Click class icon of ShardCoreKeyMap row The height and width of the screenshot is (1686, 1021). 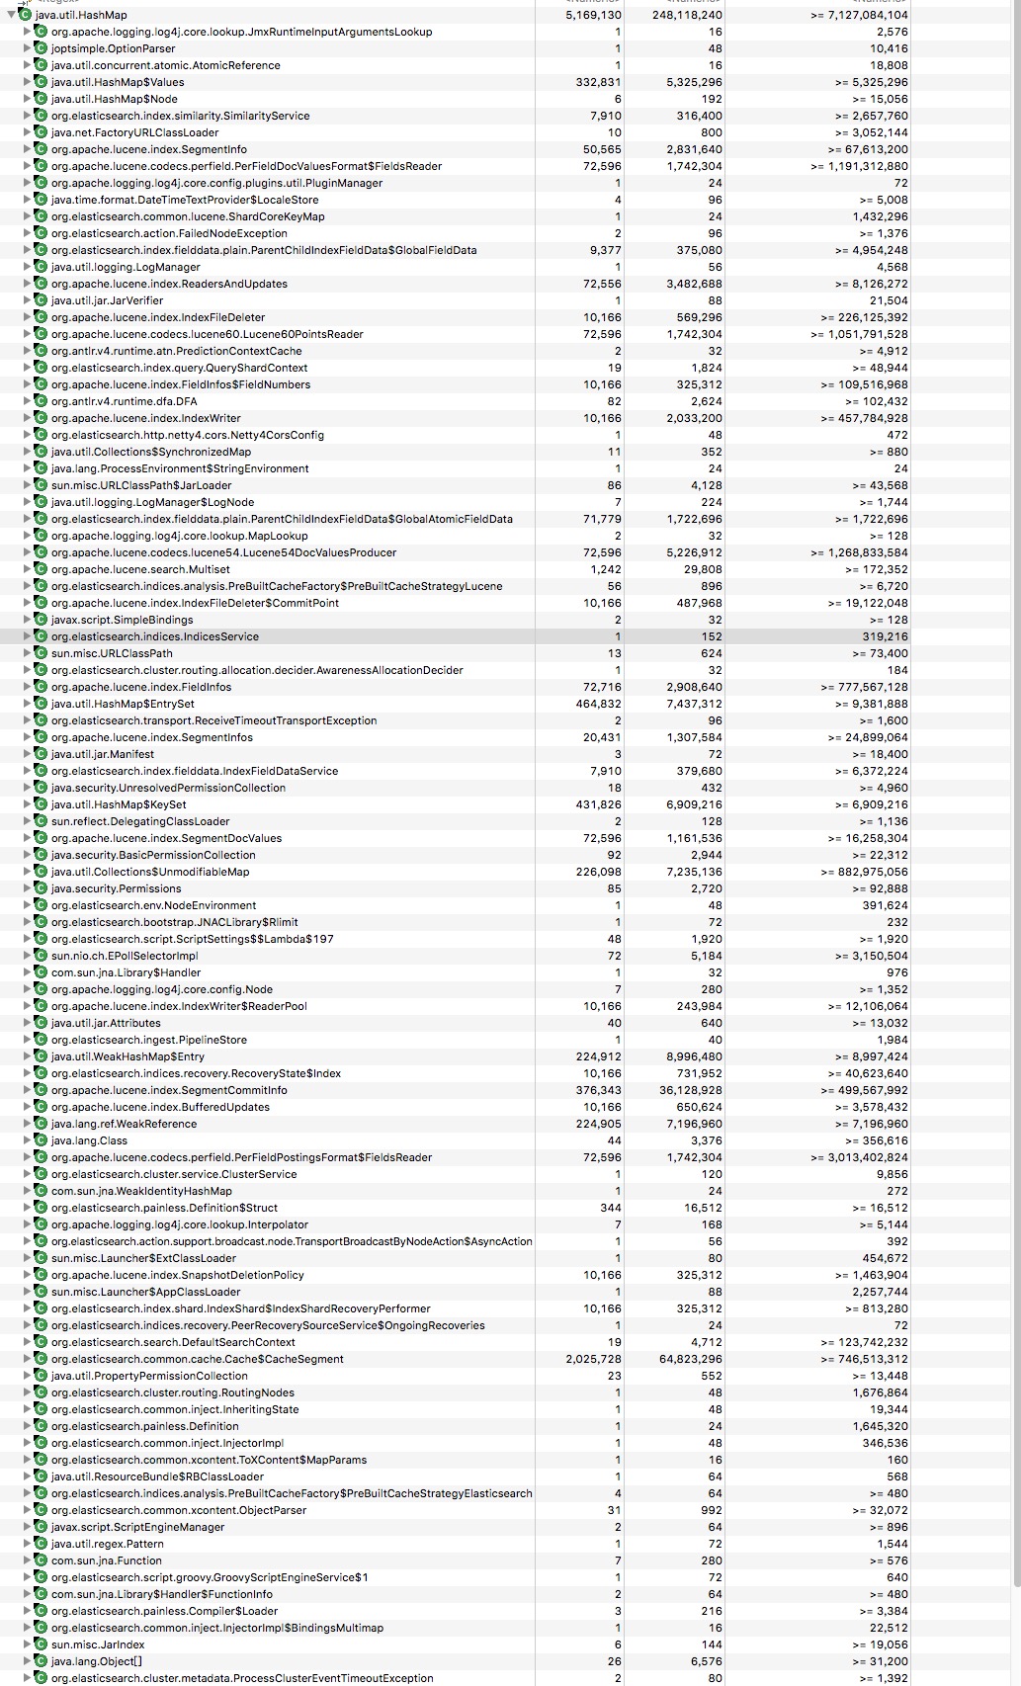(x=41, y=216)
